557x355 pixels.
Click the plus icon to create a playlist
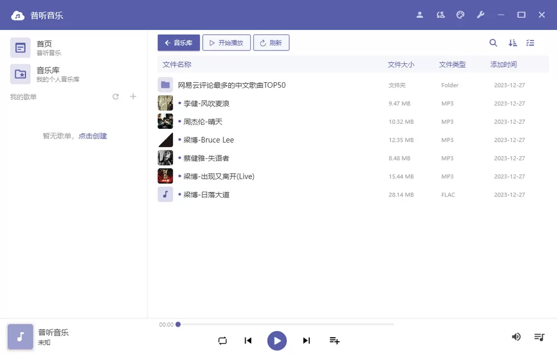coord(133,96)
